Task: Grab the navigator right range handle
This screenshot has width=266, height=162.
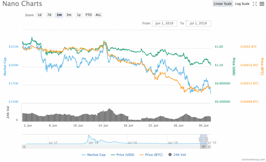Action: tap(207, 139)
